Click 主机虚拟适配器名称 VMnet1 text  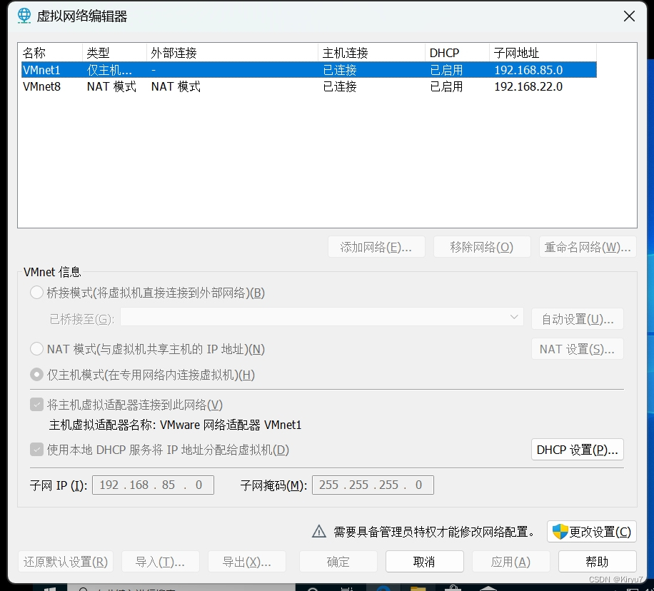click(175, 425)
